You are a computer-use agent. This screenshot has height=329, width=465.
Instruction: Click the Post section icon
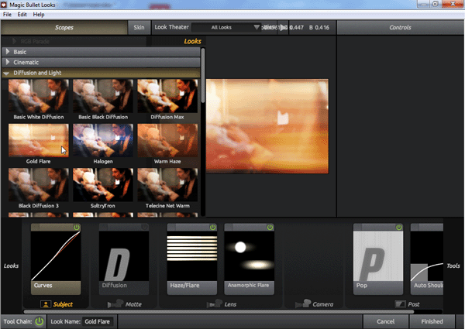[400, 304]
